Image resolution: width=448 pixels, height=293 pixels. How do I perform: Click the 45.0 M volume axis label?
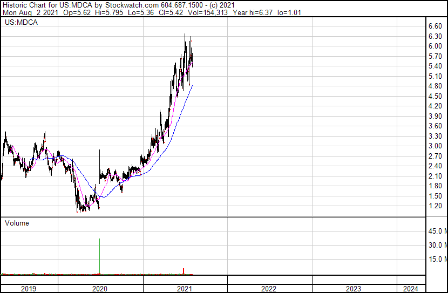[437, 231]
